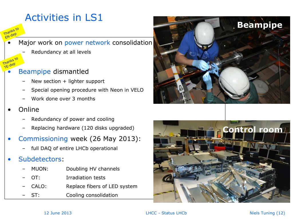Select 'New section + lighter support' line
Image resolution: width=293 pixels, height=219 pixels.
(x=68, y=81)
